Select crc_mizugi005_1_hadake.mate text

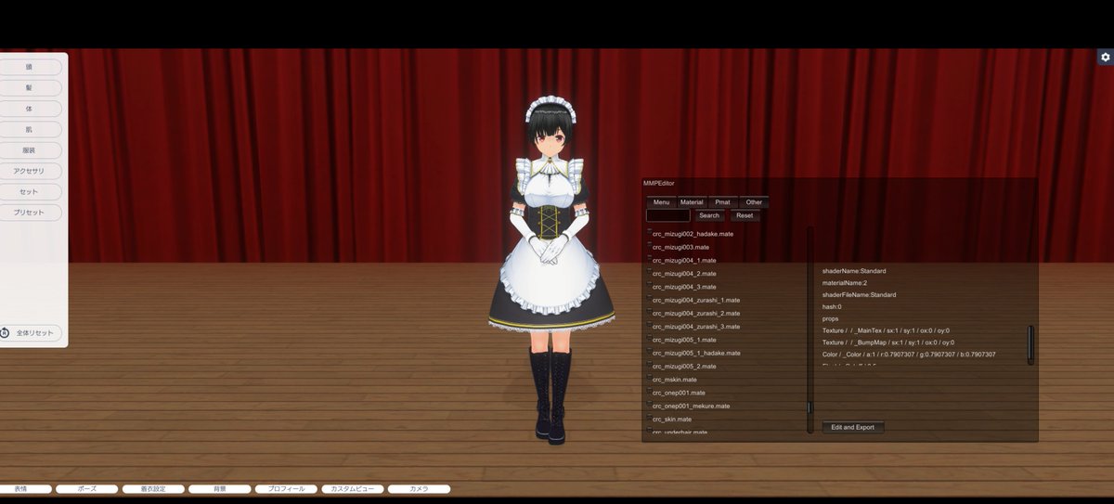coord(696,353)
